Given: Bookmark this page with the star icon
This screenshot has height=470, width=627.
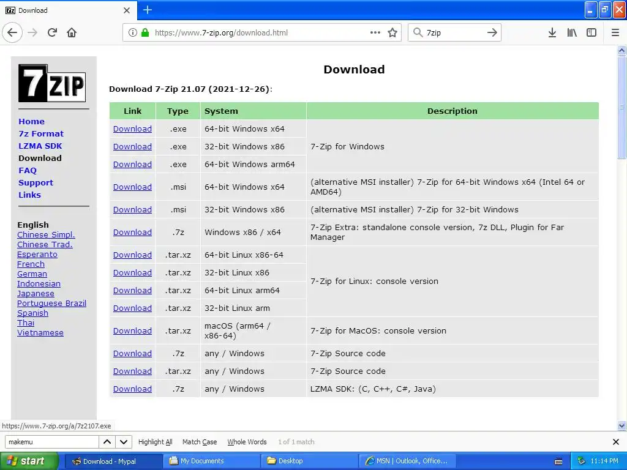Looking at the screenshot, I should (x=392, y=32).
